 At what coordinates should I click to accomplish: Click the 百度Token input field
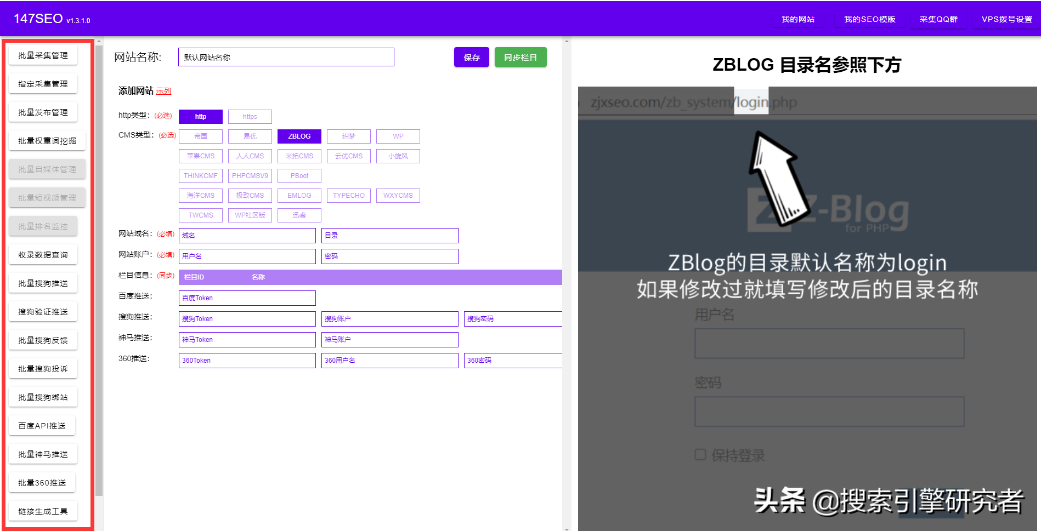click(x=247, y=298)
